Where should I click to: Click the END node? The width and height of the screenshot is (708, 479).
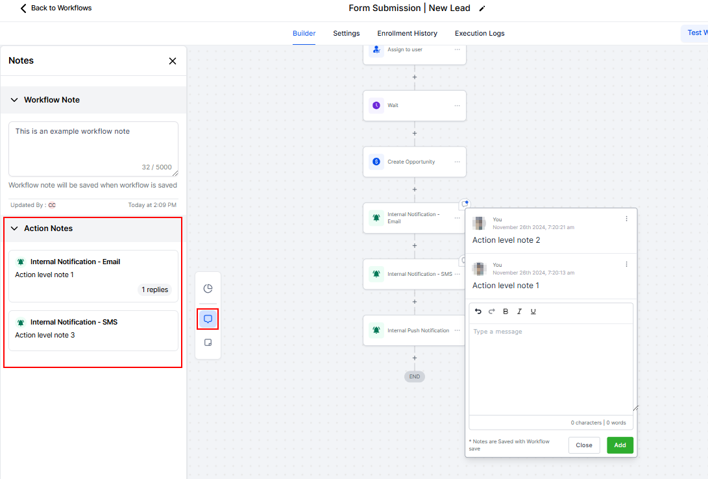tap(415, 376)
